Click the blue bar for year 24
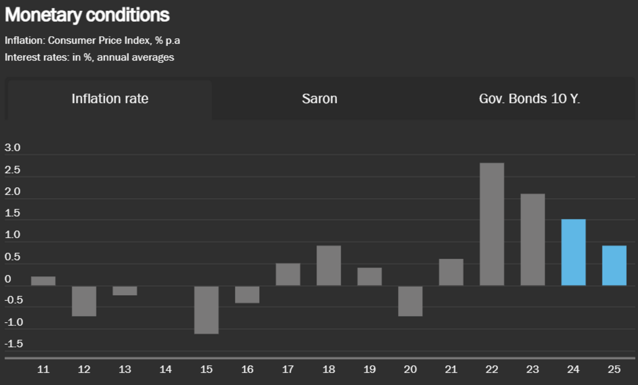 point(574,252)
